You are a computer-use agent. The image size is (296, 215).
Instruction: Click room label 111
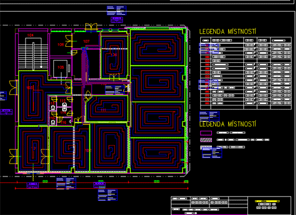104,110
